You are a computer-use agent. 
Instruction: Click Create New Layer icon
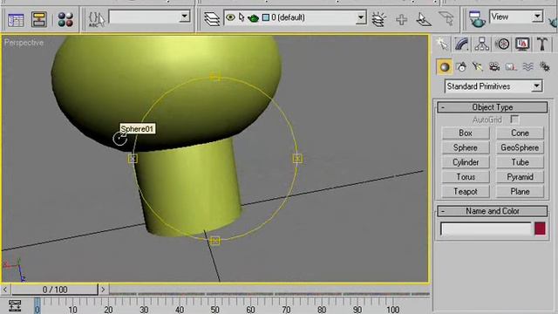tap(378, 19)
